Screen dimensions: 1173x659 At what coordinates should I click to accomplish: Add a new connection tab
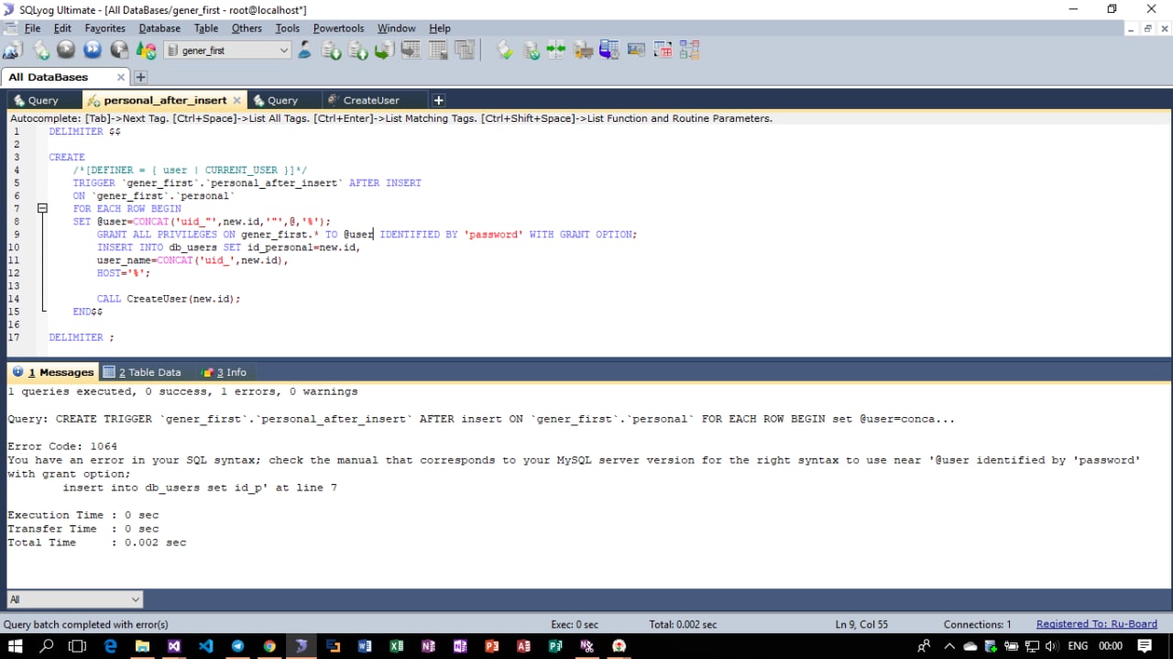point(140,77)
